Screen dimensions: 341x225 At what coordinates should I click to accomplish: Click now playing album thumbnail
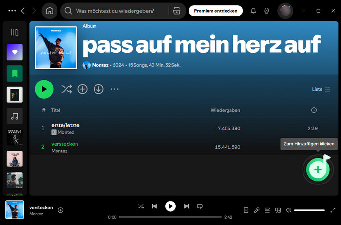15,209
